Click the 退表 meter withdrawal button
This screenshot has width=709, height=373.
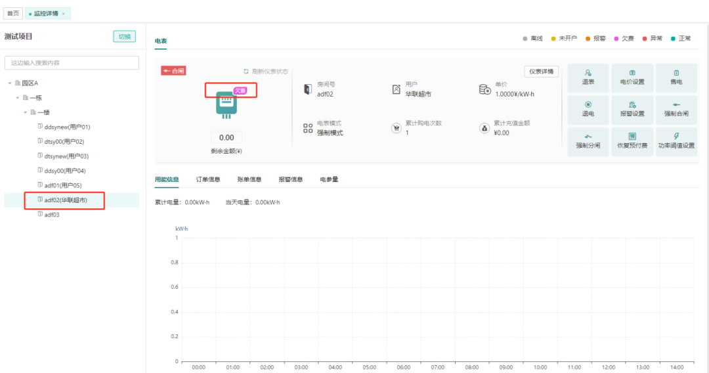coord(588,77)
